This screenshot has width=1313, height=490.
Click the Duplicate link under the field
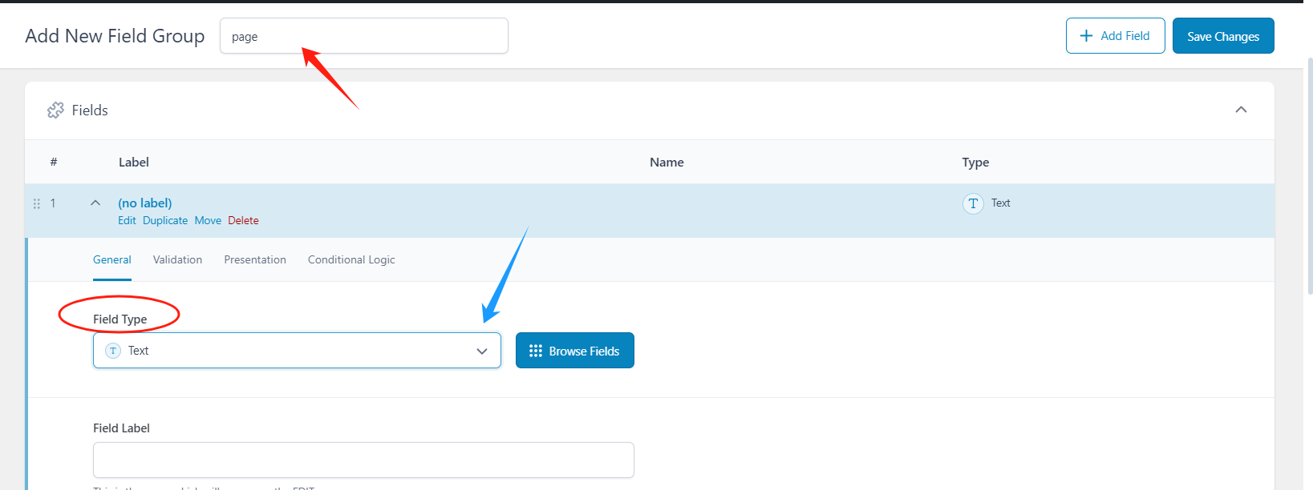(165, 221)
